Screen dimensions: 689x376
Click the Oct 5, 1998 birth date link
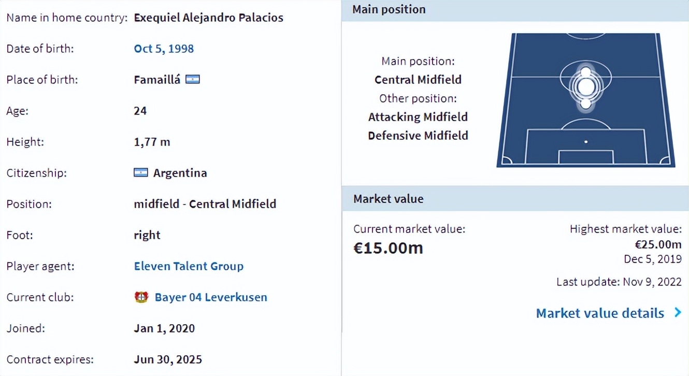[x=164, y=49]
